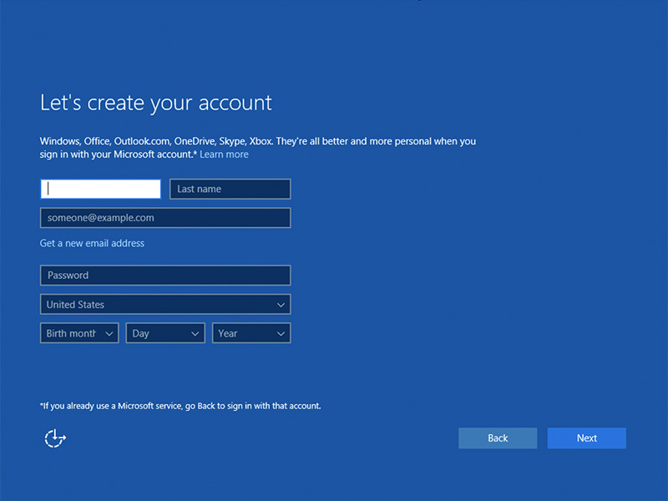Open the Year dropdown

tap(251, 332)
